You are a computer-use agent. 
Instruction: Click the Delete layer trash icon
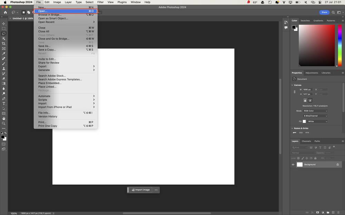click(338, 212)
